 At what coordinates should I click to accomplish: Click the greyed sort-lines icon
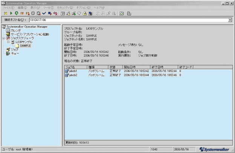coord(114,13)
